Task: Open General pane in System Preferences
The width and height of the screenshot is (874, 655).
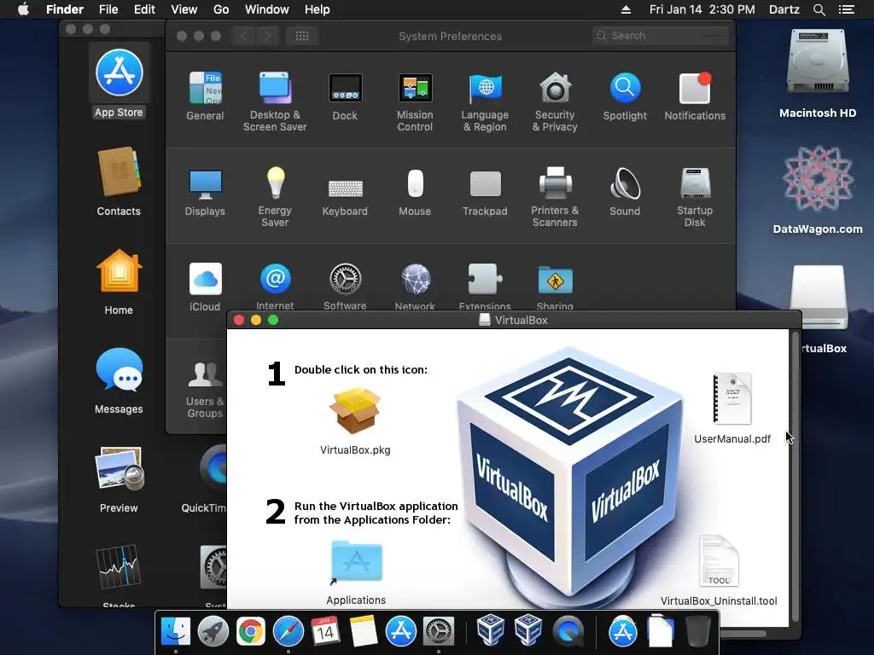Action: click(205, 96)
